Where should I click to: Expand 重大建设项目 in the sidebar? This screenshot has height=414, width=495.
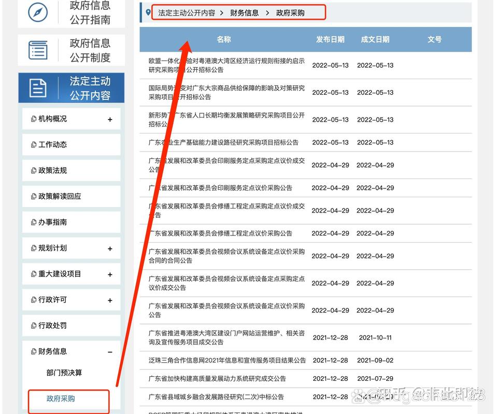click(110, 274)
